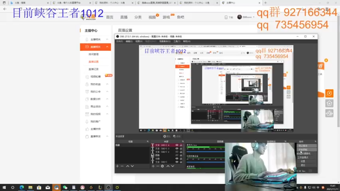Click browser back arrow
The width and height of the screenshot is (340, 191).
(x=5, y=9)
